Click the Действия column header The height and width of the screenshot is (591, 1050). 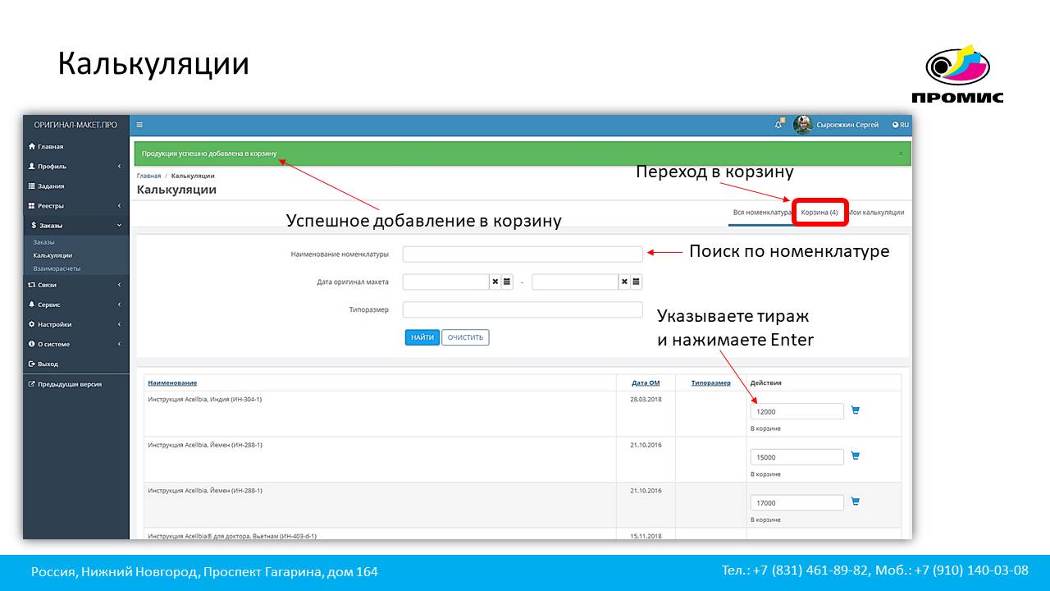(x=766, y=383)
